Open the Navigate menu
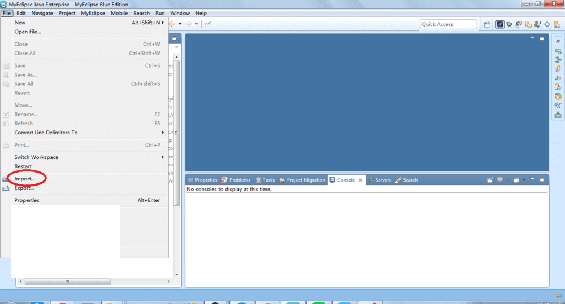The image size is (565, 304). point(42,13)
